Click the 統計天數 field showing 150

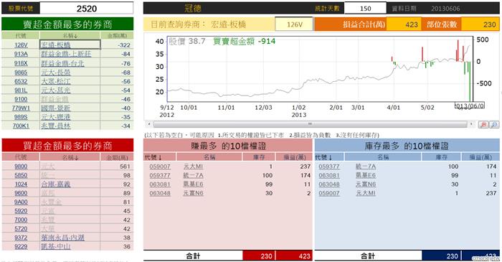pos(365,9)
